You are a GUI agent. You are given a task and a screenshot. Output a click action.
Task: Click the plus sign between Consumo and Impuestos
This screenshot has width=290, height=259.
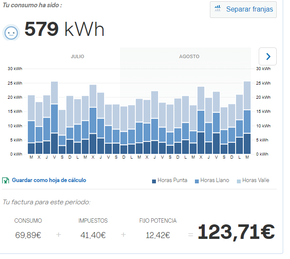click(x=59, y=235)
